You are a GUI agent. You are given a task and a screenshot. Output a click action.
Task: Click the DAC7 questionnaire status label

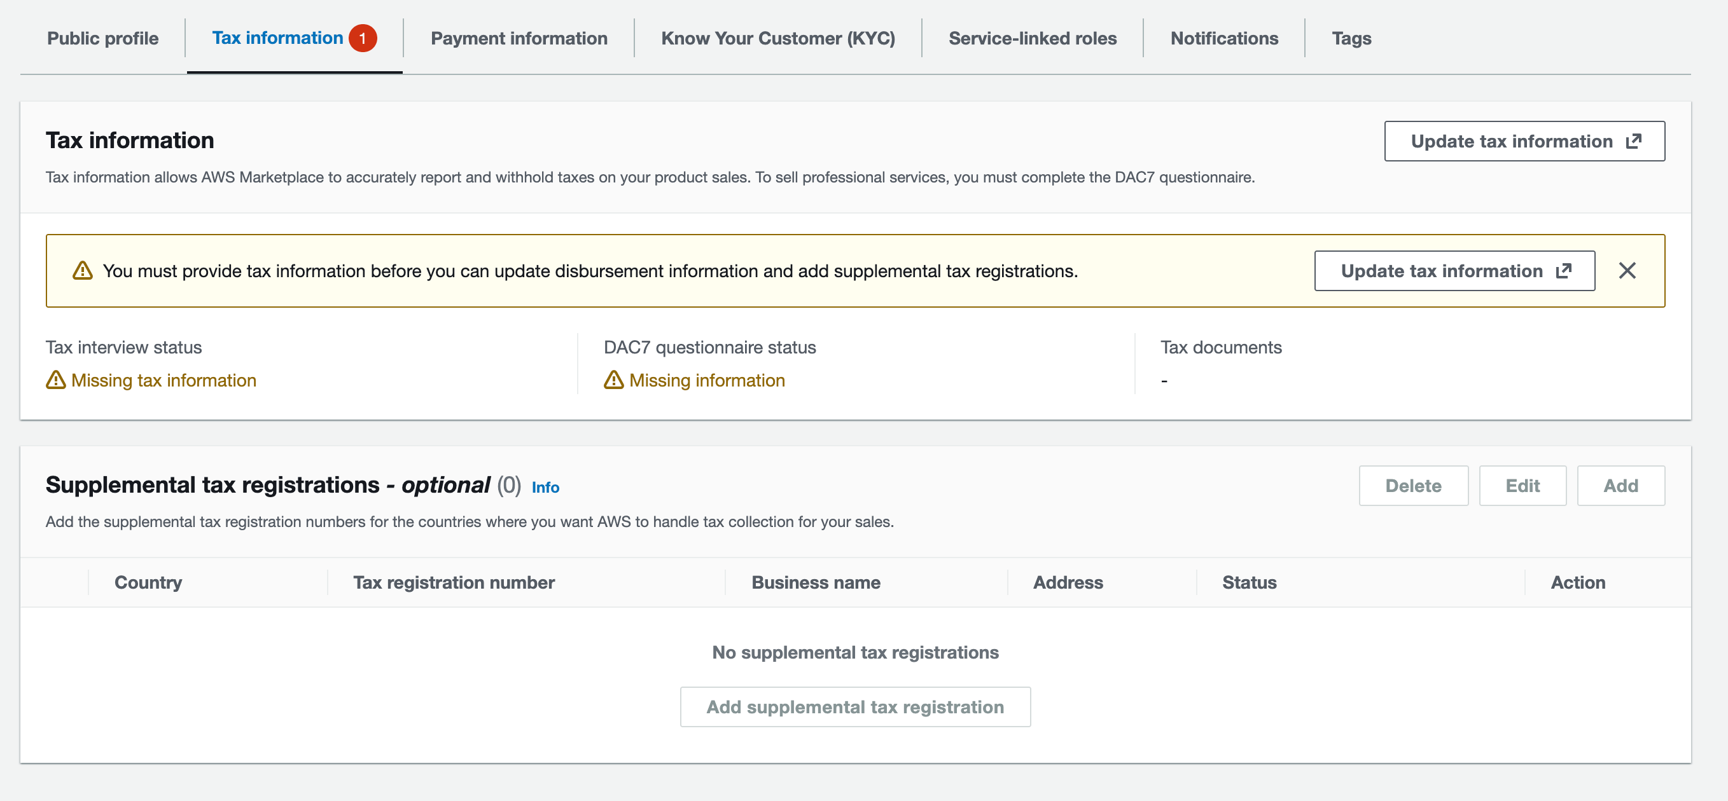[x=710, y=347]
